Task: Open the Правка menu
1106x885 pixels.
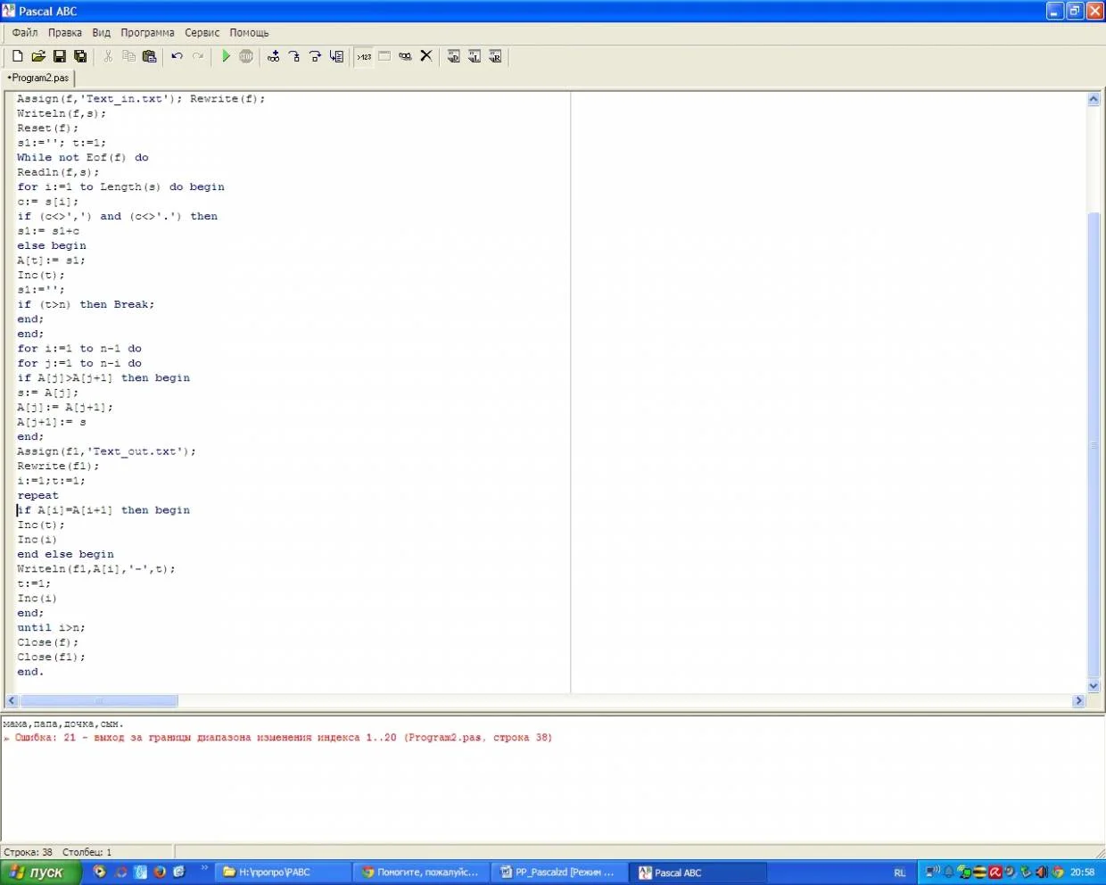Action: coord(65,33)
